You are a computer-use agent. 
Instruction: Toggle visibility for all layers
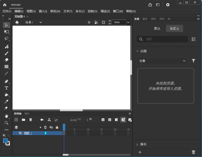click(x=51, y=127)
